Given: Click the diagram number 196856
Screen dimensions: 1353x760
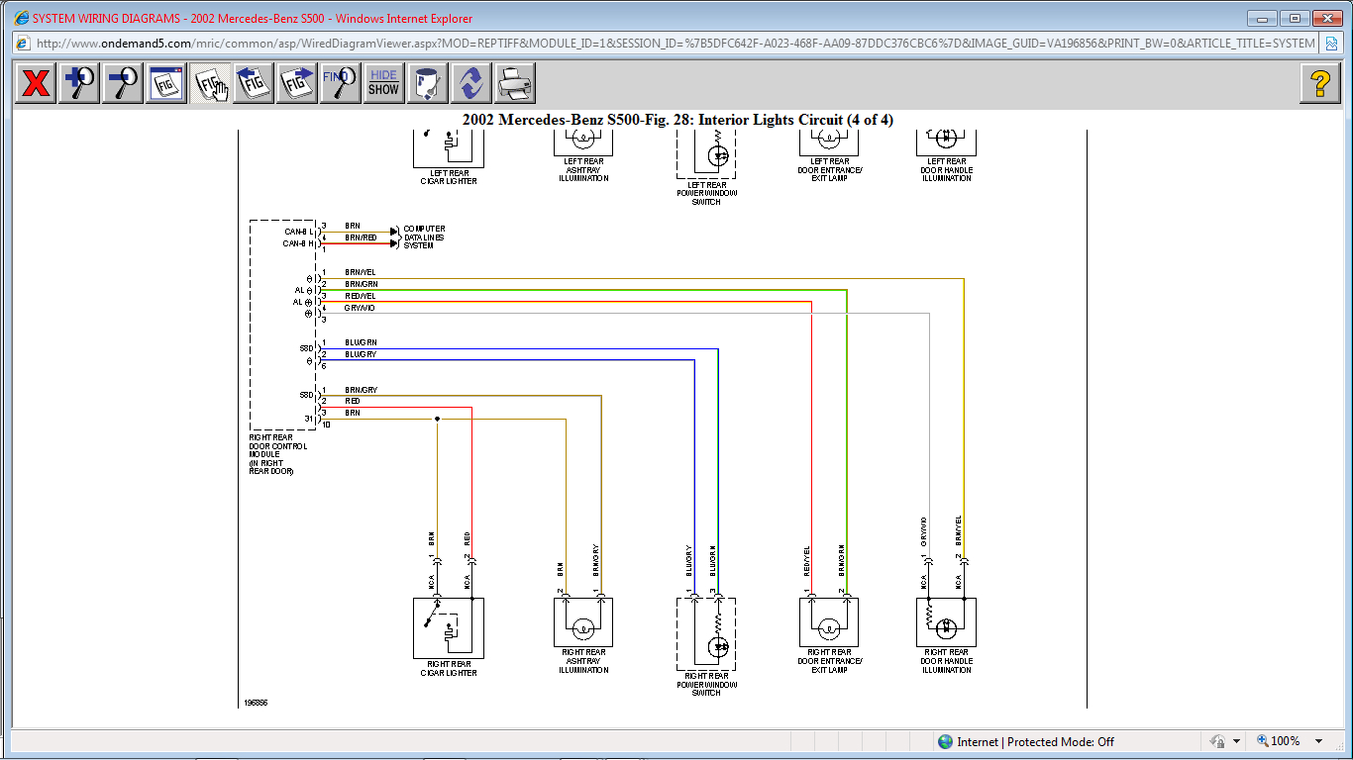Looking at the screenshot, I should click(x=256, y=703).
